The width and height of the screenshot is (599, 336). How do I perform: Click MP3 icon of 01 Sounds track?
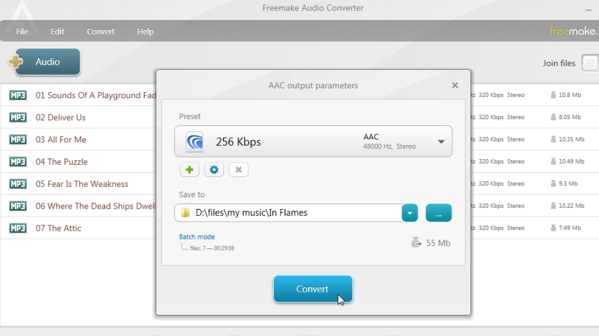[x=18, y=95]
